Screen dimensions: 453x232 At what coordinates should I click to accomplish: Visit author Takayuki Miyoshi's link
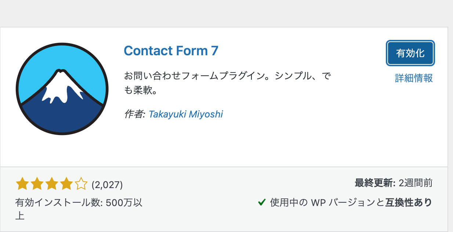186,114
